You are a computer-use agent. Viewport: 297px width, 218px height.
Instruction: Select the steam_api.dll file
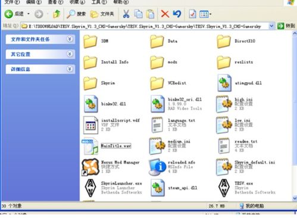click(x=174, y=188)
